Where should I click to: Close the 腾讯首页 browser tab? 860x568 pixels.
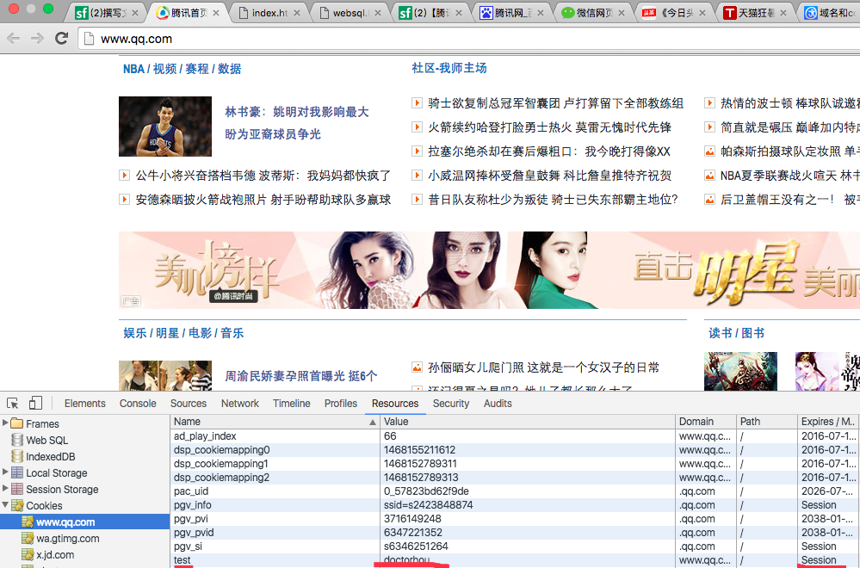point(216,13)
